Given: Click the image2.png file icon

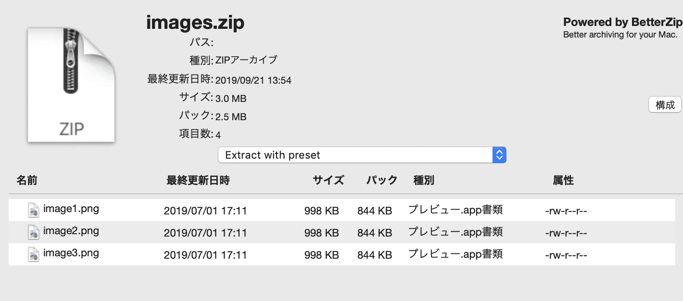Looking at the screenshot, I should (33, 232).
